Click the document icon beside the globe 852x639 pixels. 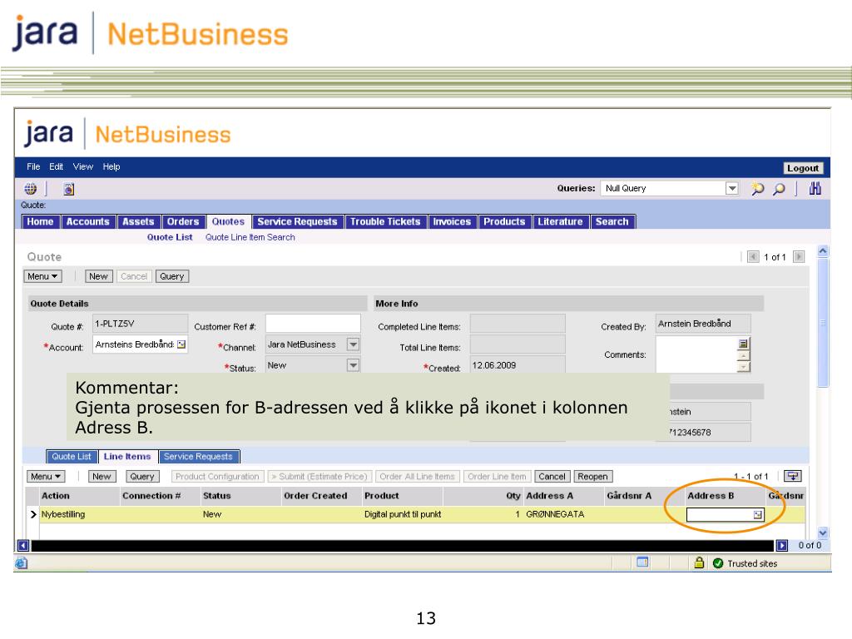pyautogui.click(x=68, y=189)
